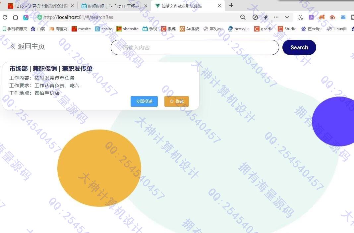Open the Au系统 bookmark
The image size is (354, 233).
pyautogui.click(x=189, y=29)
